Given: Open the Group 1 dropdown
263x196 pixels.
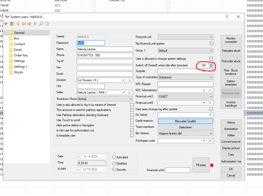Looking at the screenshot, I should [185, 51].
